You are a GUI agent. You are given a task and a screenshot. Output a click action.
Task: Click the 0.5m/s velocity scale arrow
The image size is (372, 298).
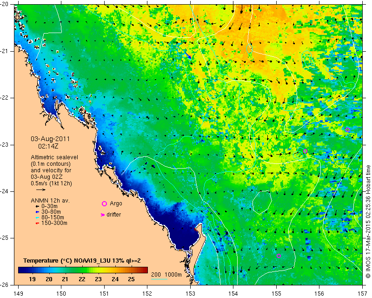pyautogui.click(x=41, y=190)
